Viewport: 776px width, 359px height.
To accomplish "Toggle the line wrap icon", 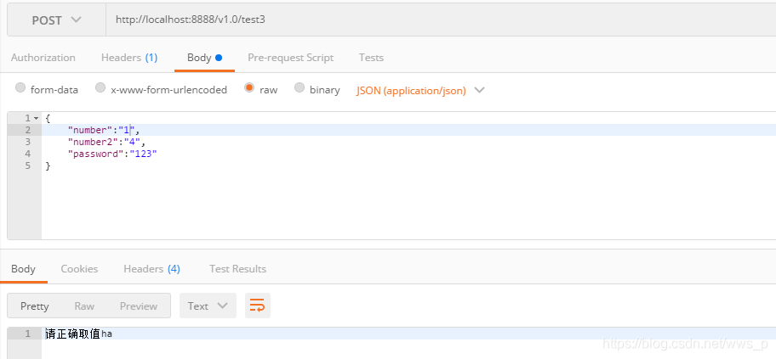I will click(x=257, y=306).
